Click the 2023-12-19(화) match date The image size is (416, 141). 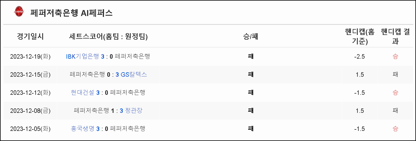(x=30, y=57)
